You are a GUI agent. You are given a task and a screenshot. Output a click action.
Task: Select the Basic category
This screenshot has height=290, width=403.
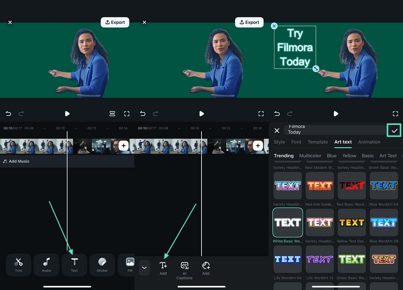coord(368,156)
